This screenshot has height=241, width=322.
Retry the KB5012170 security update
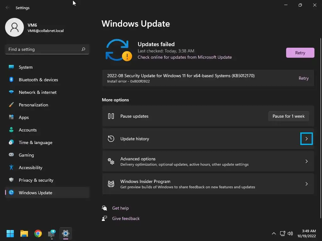click(303, 78)
